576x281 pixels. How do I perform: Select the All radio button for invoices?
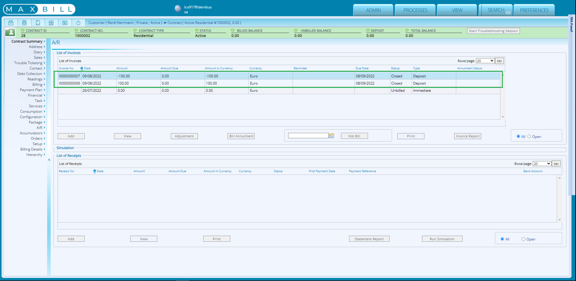518,136
